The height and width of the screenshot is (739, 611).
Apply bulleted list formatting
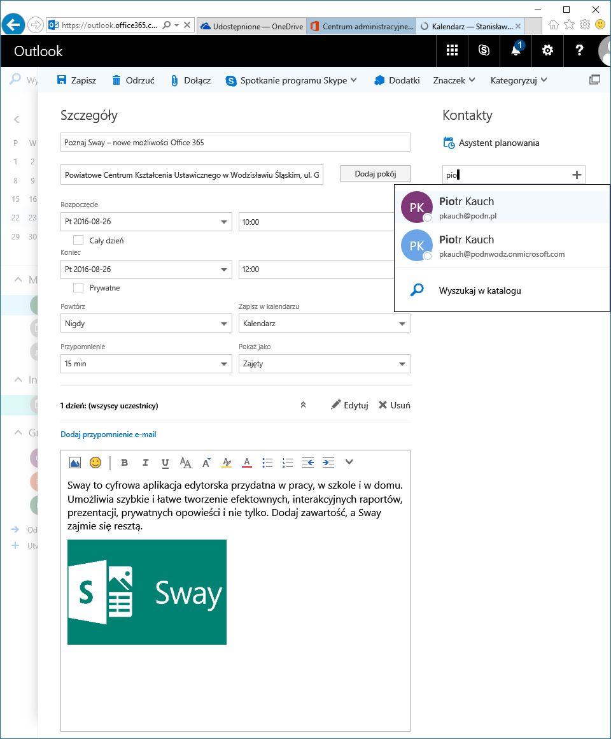[267, 463]
